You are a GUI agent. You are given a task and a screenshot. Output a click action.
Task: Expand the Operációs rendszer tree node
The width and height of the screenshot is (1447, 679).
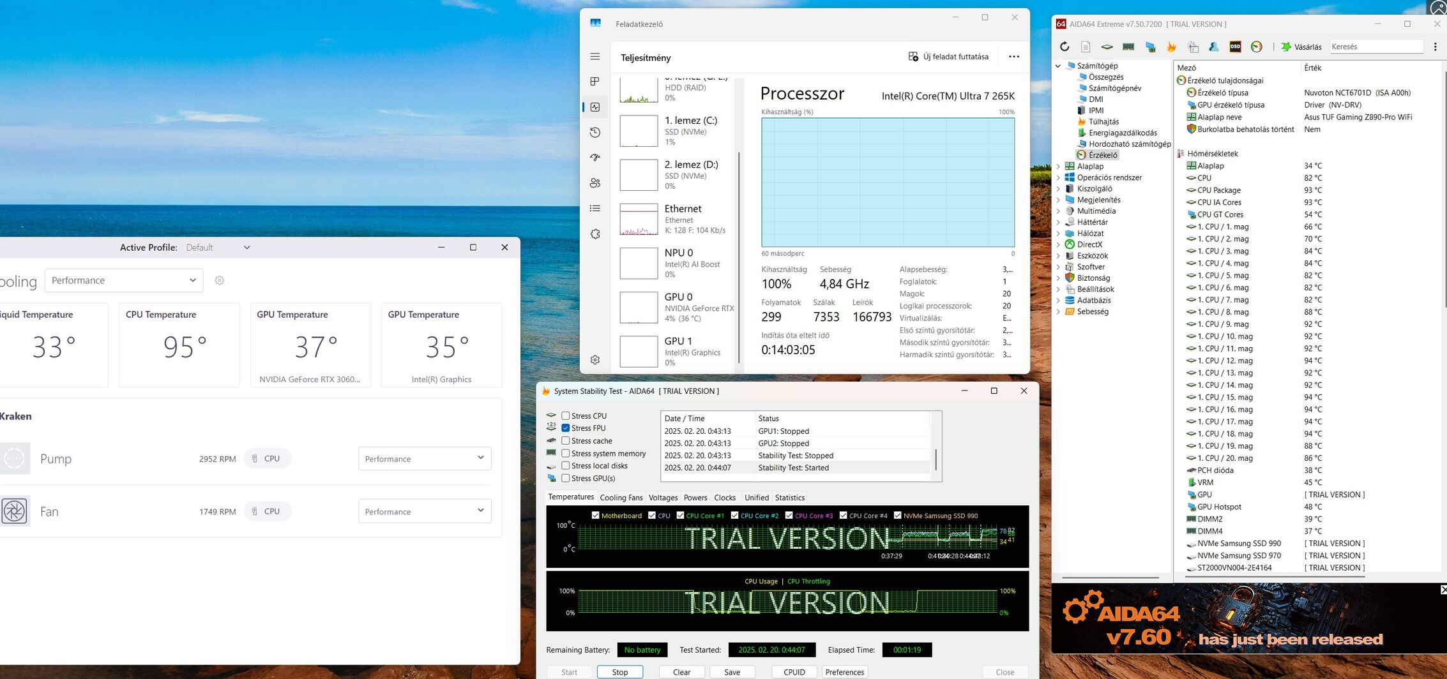point(1058,177)
